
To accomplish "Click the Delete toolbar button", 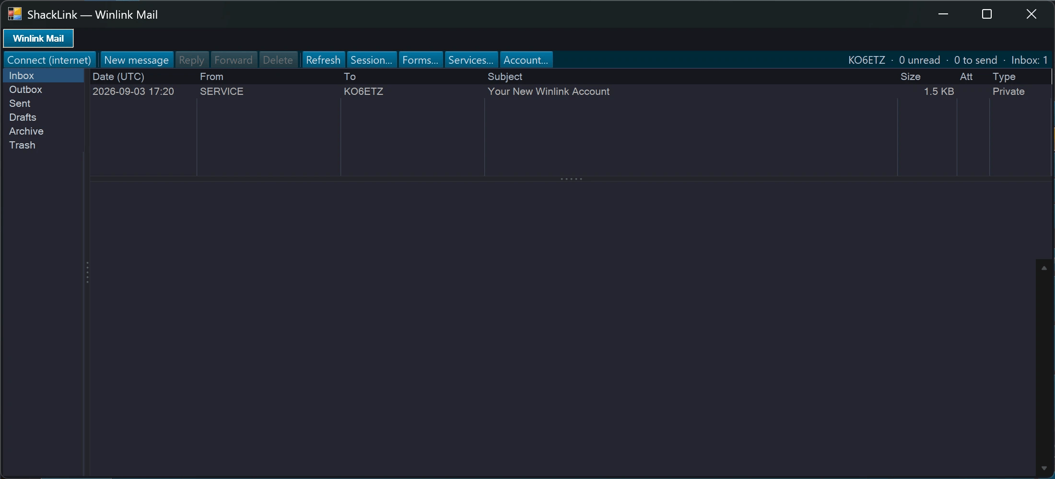I will coord(278,60).
